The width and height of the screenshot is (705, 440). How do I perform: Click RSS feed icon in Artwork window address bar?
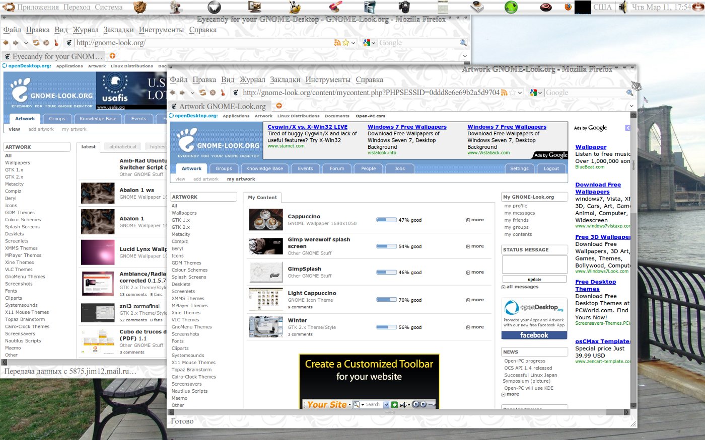(504, 93)
